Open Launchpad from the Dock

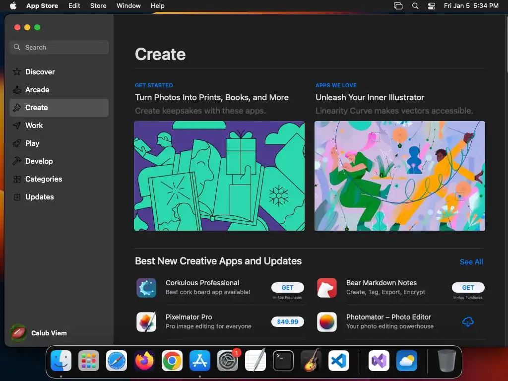89,361
